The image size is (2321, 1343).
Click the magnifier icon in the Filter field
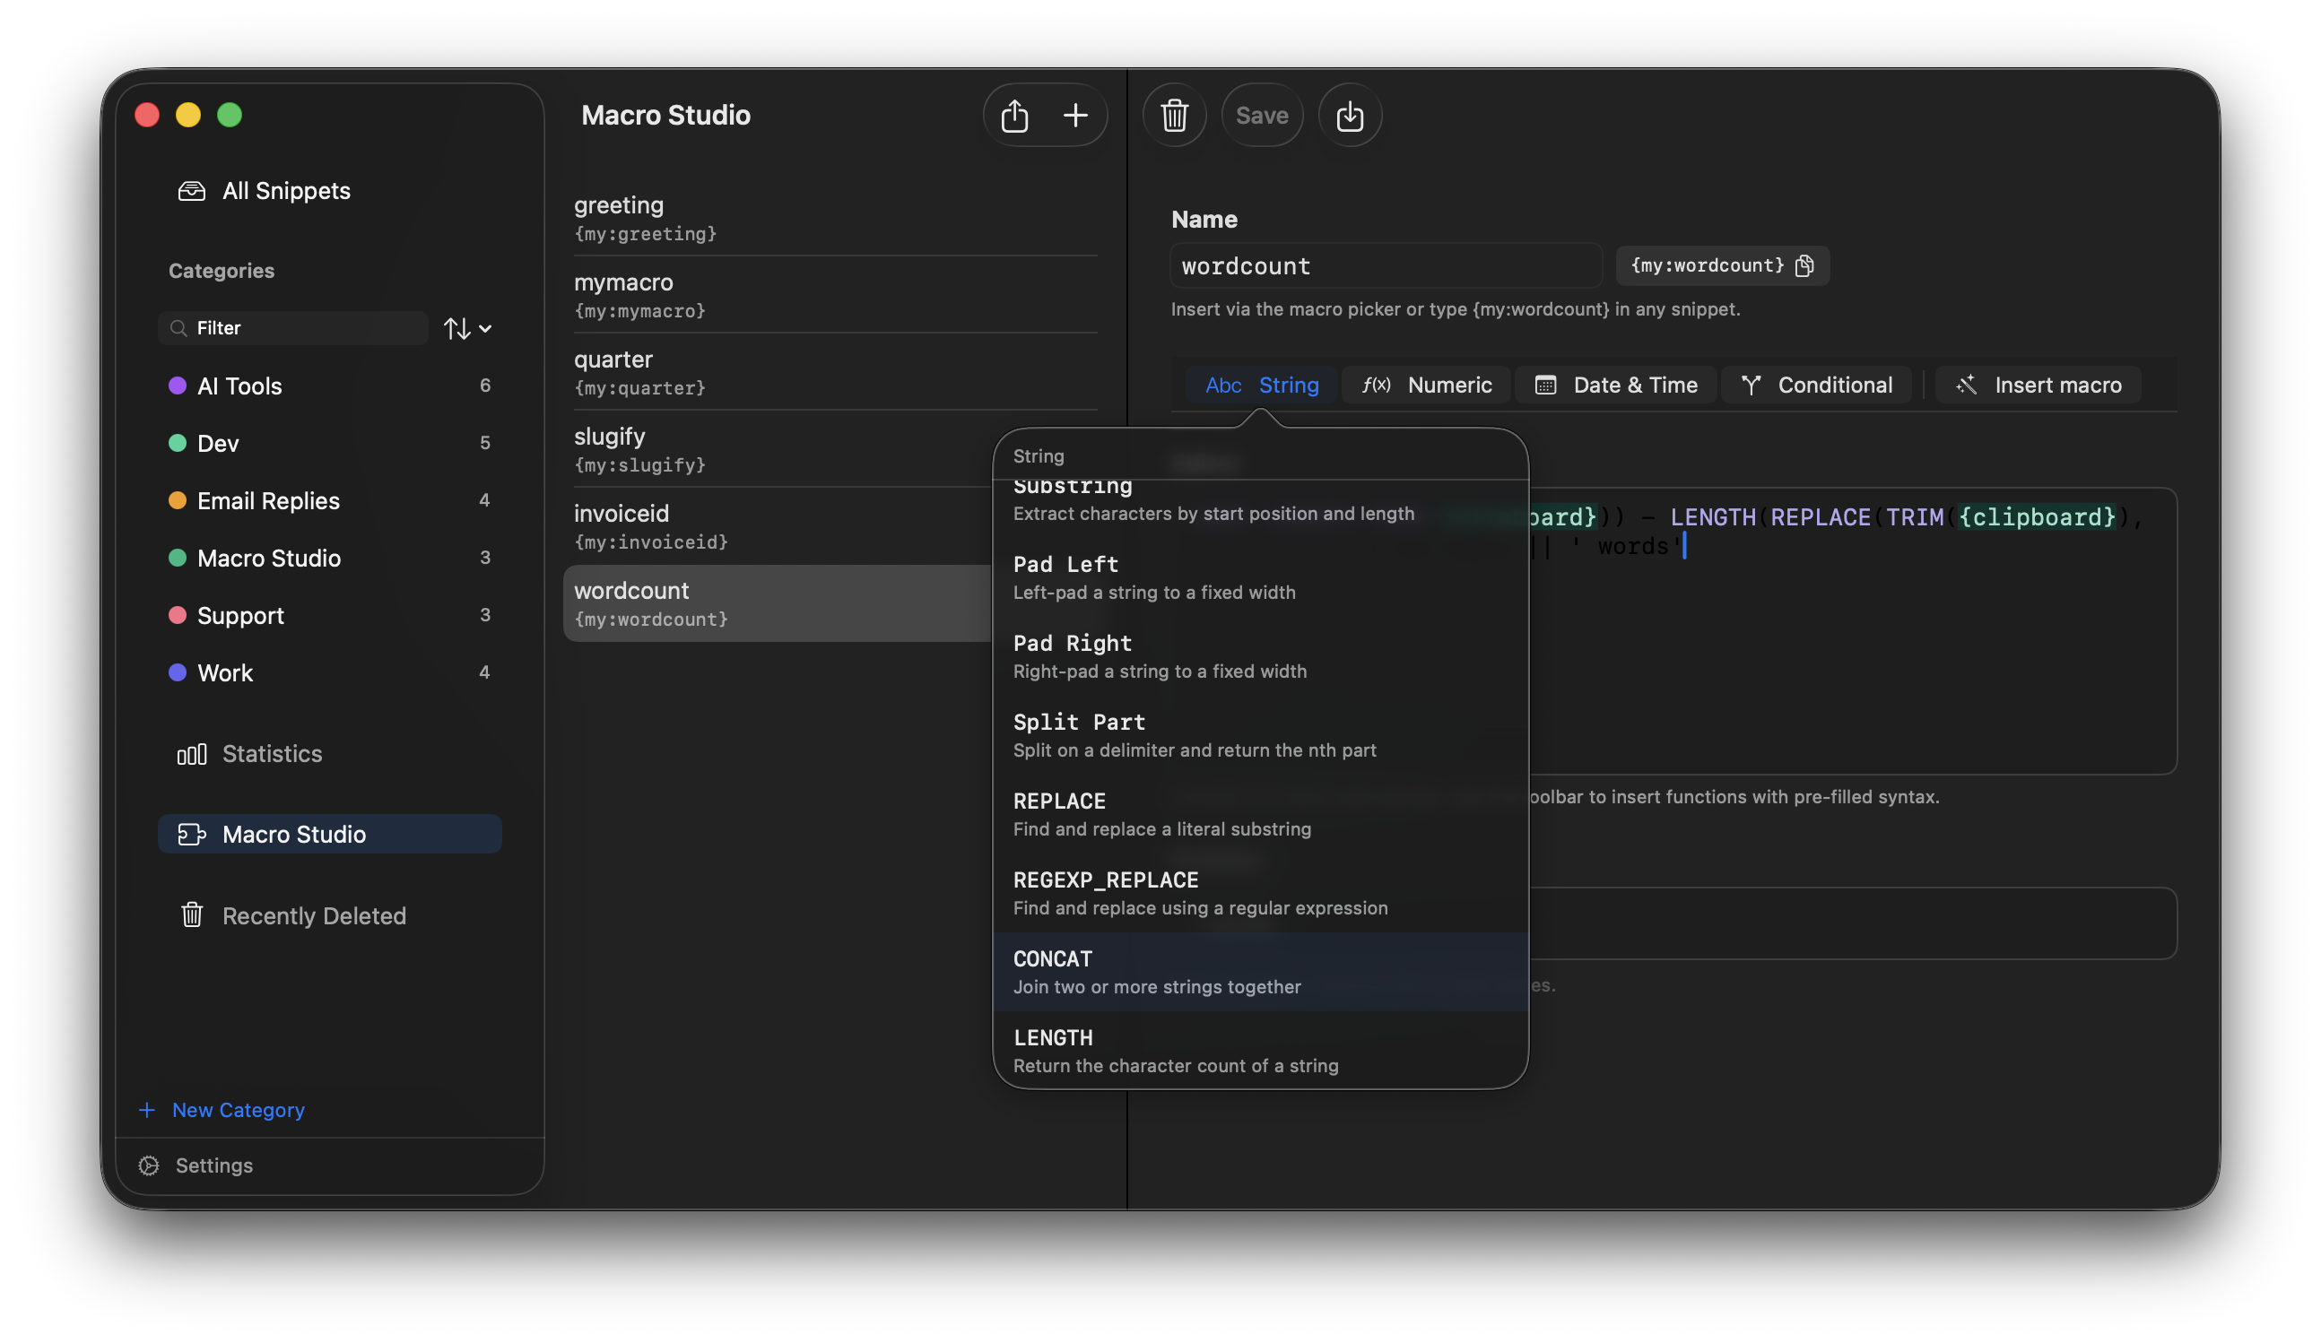point(178,328)
